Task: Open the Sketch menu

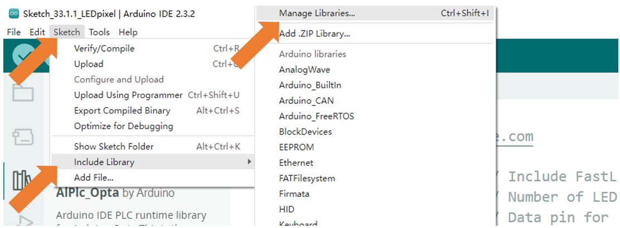Action: pyautogui.click(x=67, y=32)
